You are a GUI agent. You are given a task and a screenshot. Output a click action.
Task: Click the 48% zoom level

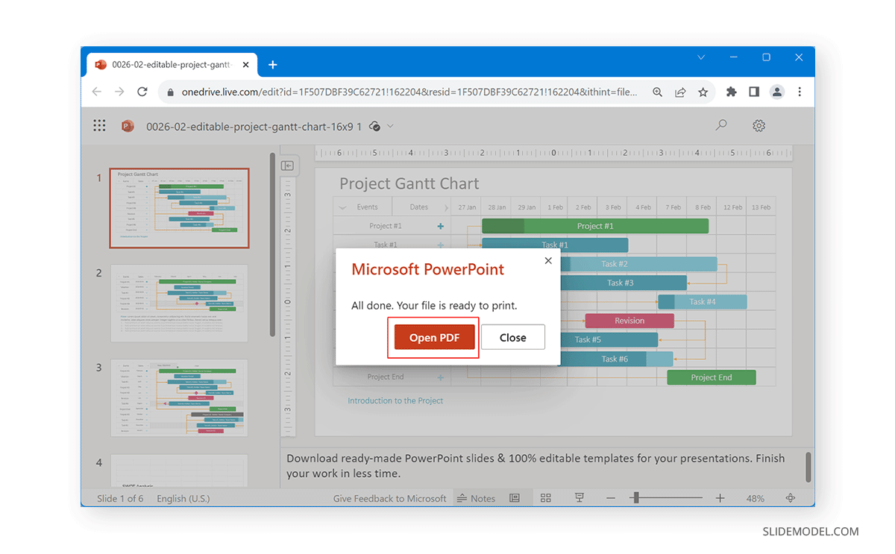[x=755, y=498]
